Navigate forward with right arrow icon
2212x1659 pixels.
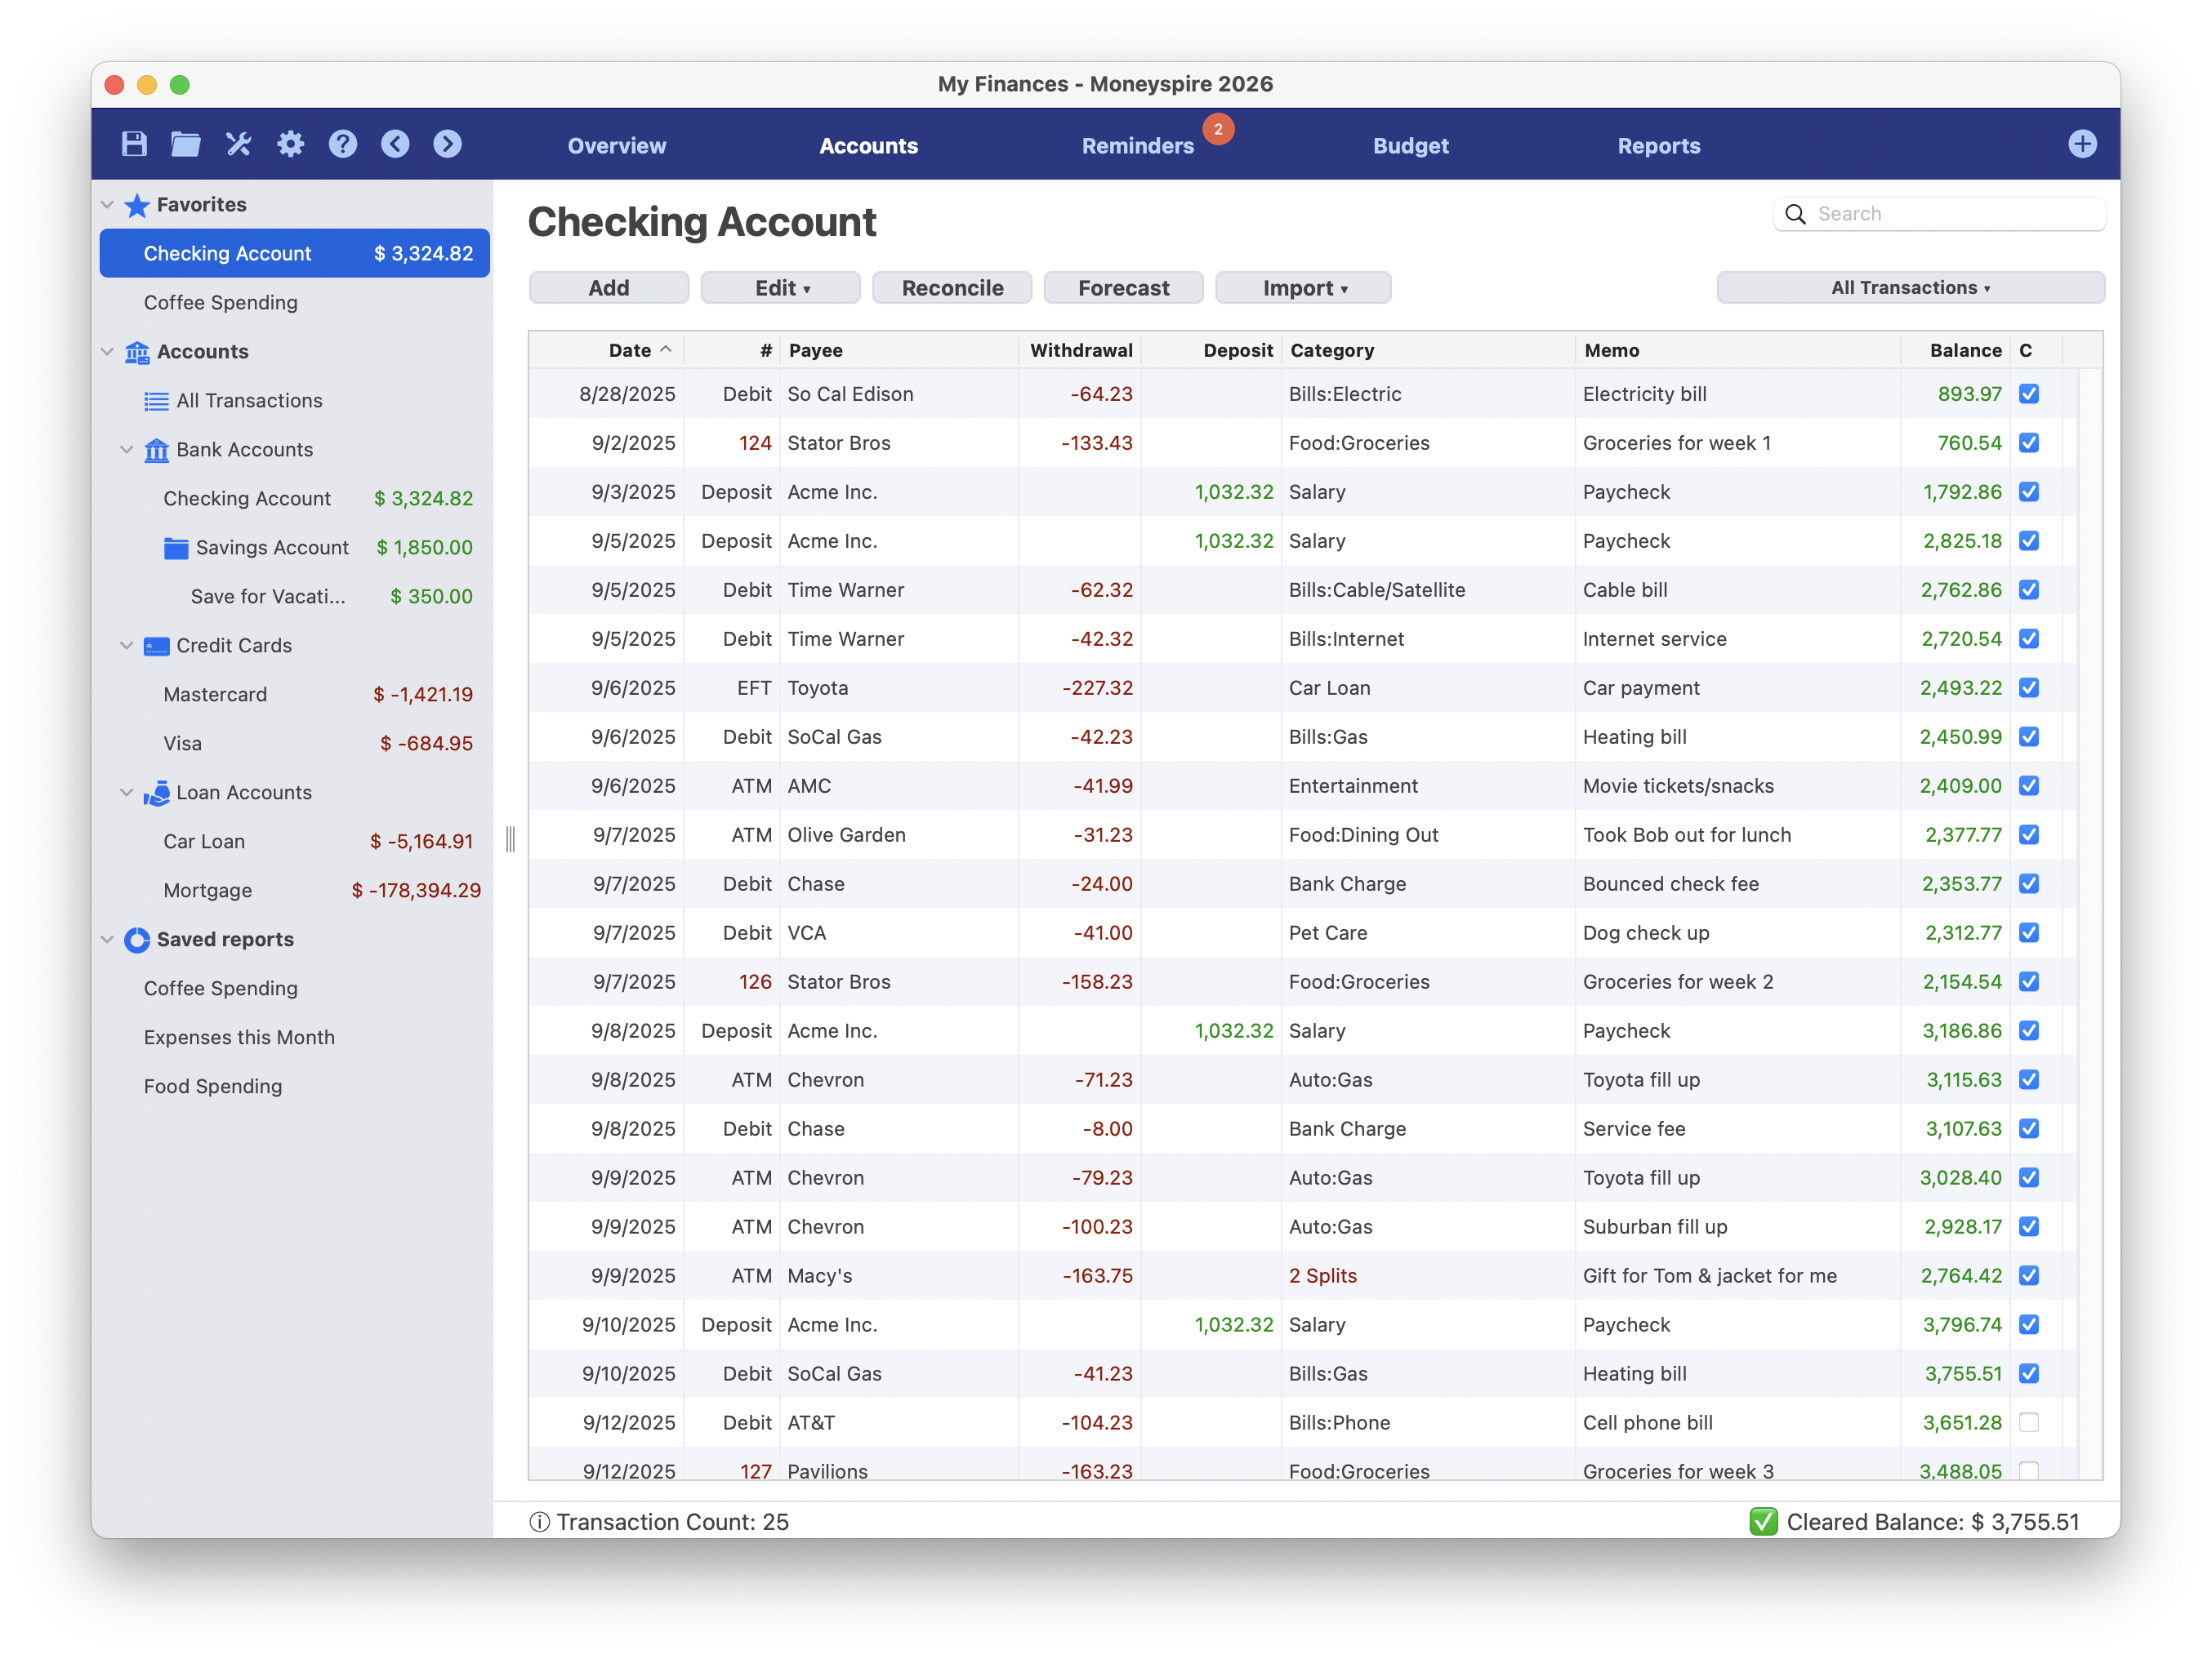click(447, 144)
